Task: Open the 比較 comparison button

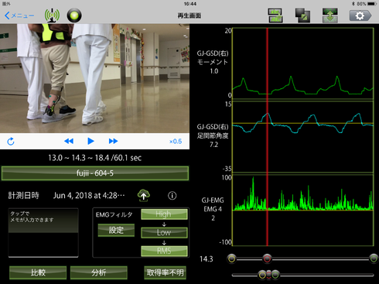Action: 38,272
